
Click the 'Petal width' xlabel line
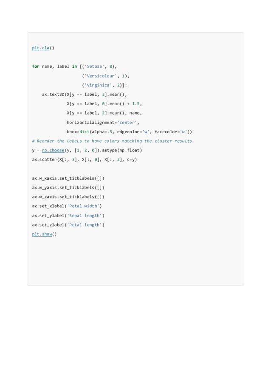[x=67, y=206]
